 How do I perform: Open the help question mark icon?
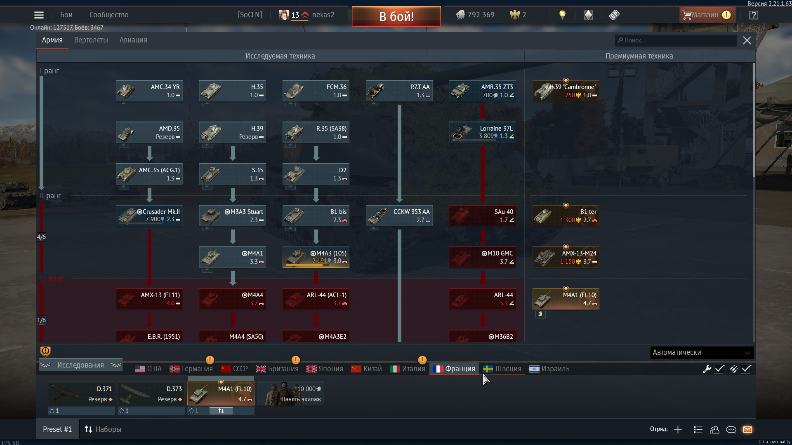[754, 15]
